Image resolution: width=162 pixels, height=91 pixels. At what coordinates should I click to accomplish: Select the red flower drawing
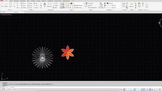coord(68,53)
